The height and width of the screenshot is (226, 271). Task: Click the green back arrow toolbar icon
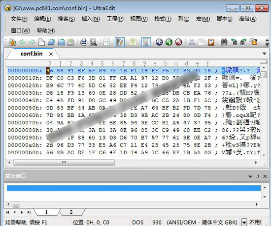tap(22, 42)
